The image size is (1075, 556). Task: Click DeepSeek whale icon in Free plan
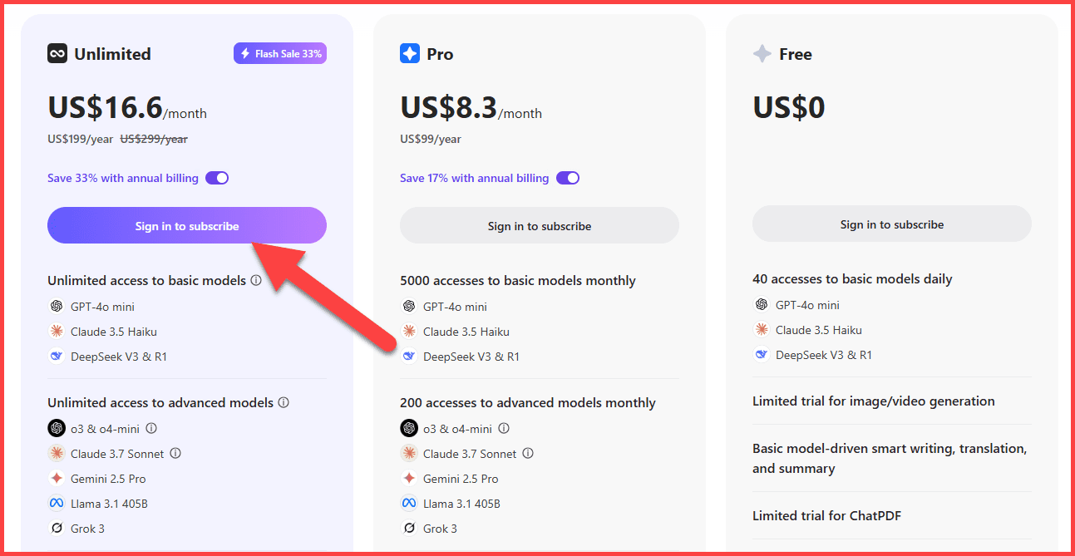[762, 355]
